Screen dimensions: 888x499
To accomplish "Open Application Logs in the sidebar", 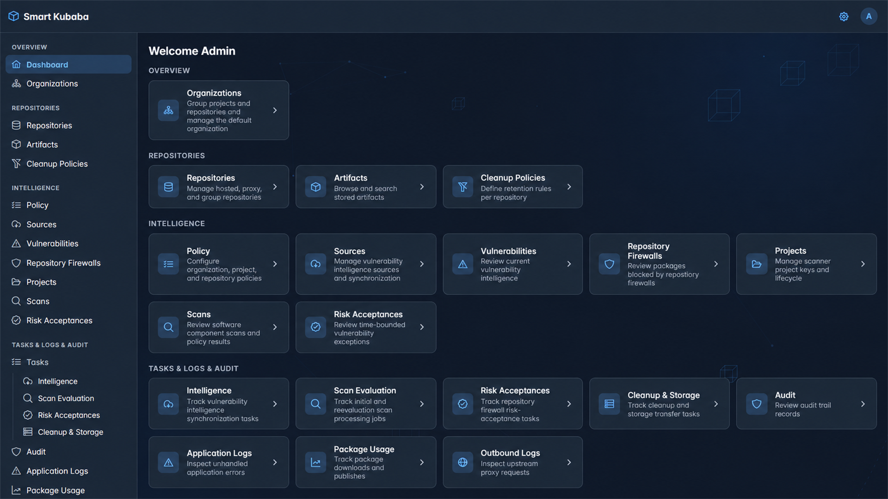I will coord(68,471).
